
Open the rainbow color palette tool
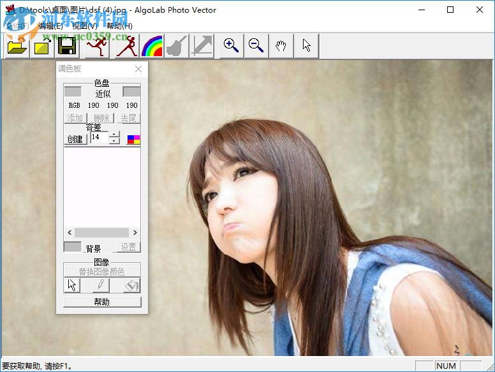pyautogui.click(x=152, y=46)
